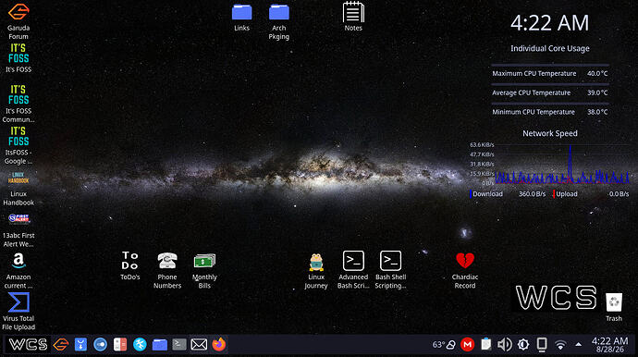Open the 13abc First Alert Weather shortcut
Viewport: 638px width, 357px height.
click(x=18, y=219)
